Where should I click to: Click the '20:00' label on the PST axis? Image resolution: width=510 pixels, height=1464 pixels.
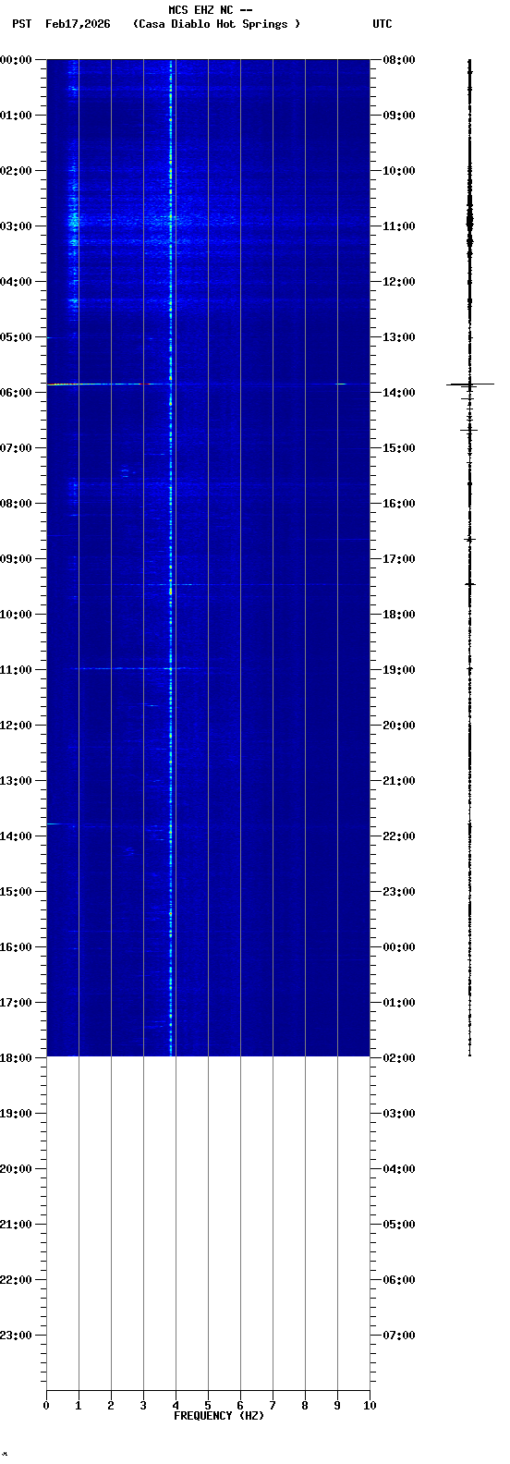click(x=17, y=1168)
